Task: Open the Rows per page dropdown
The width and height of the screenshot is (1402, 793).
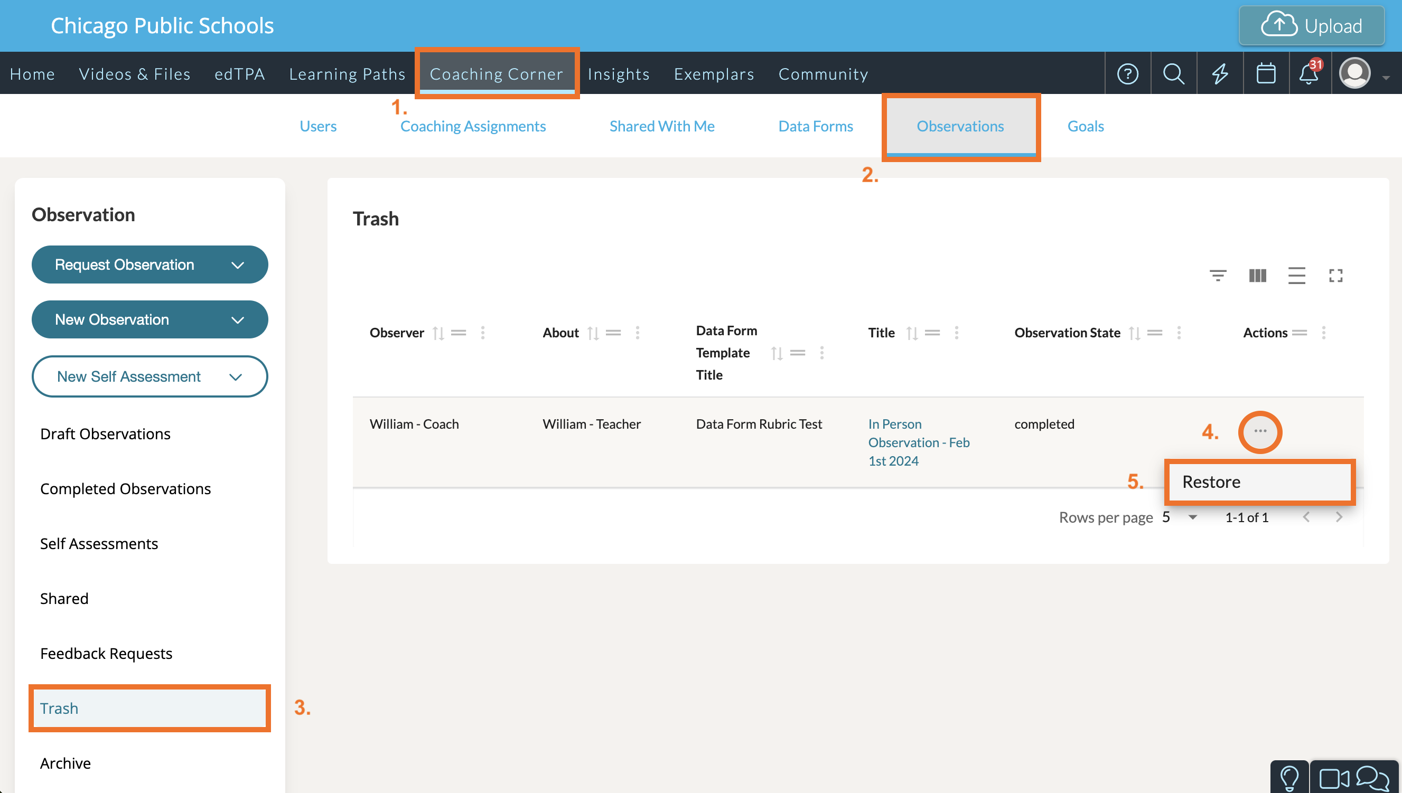Action: coord(1180,517)
